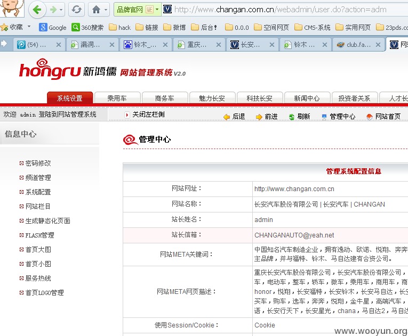Open the 微博 bookmark folder
The image size is (408, 336).
[x=174, y=27]
